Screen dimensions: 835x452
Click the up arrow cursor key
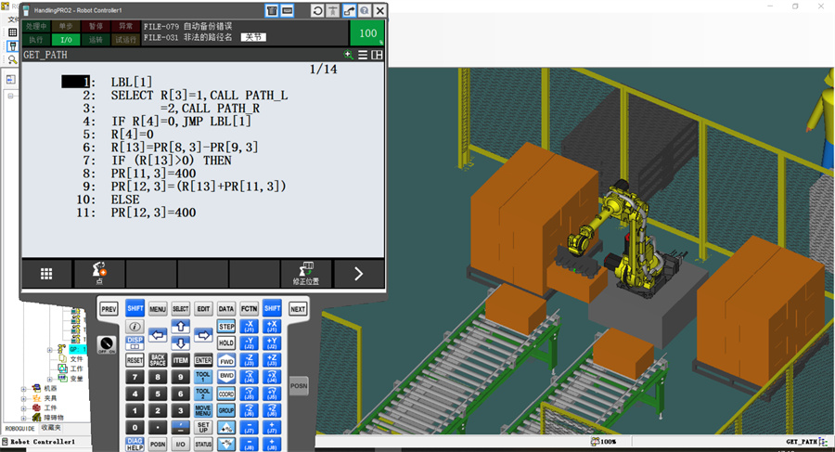click(181, 326)
